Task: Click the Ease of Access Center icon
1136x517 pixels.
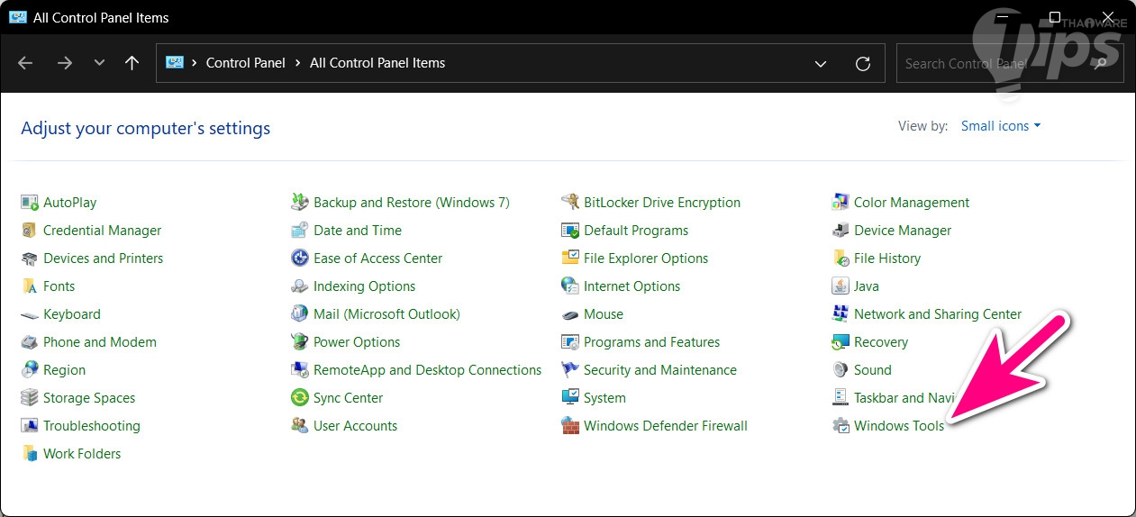Action: click(299, 258)
